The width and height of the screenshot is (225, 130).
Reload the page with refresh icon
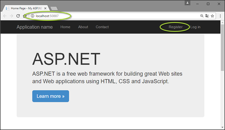[x=18, y=16]
